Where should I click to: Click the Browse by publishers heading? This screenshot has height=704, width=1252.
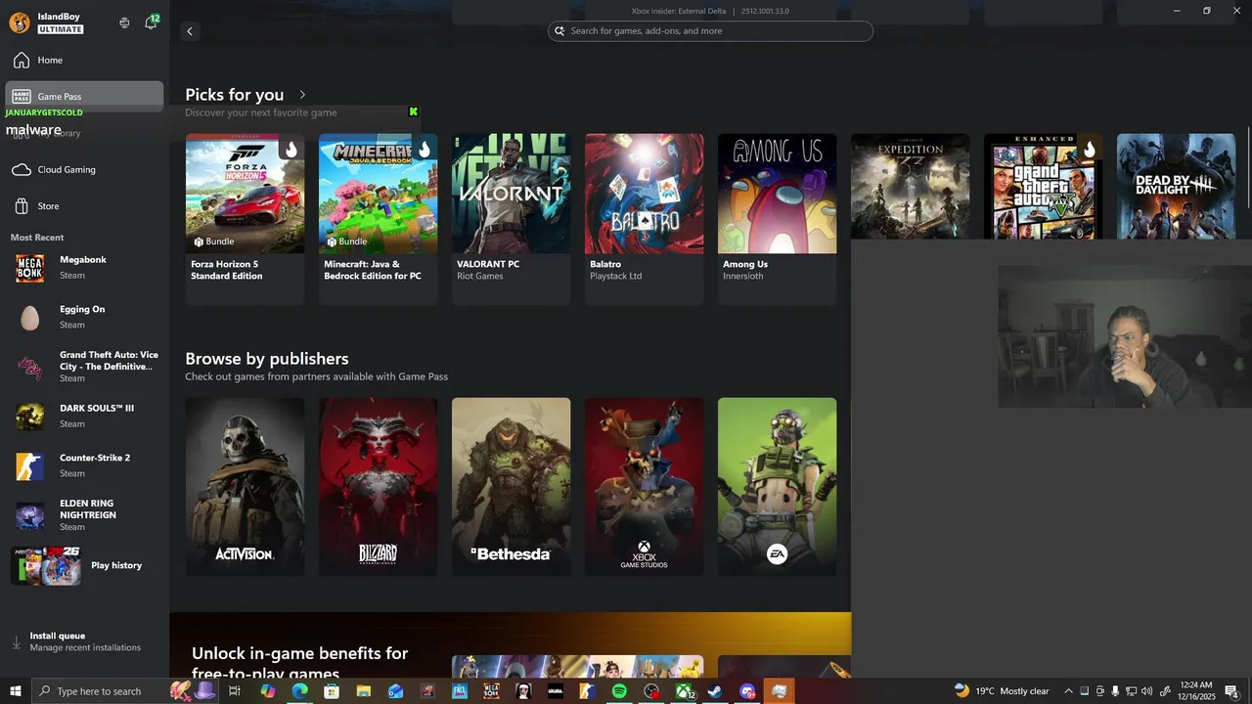[267, 359]
